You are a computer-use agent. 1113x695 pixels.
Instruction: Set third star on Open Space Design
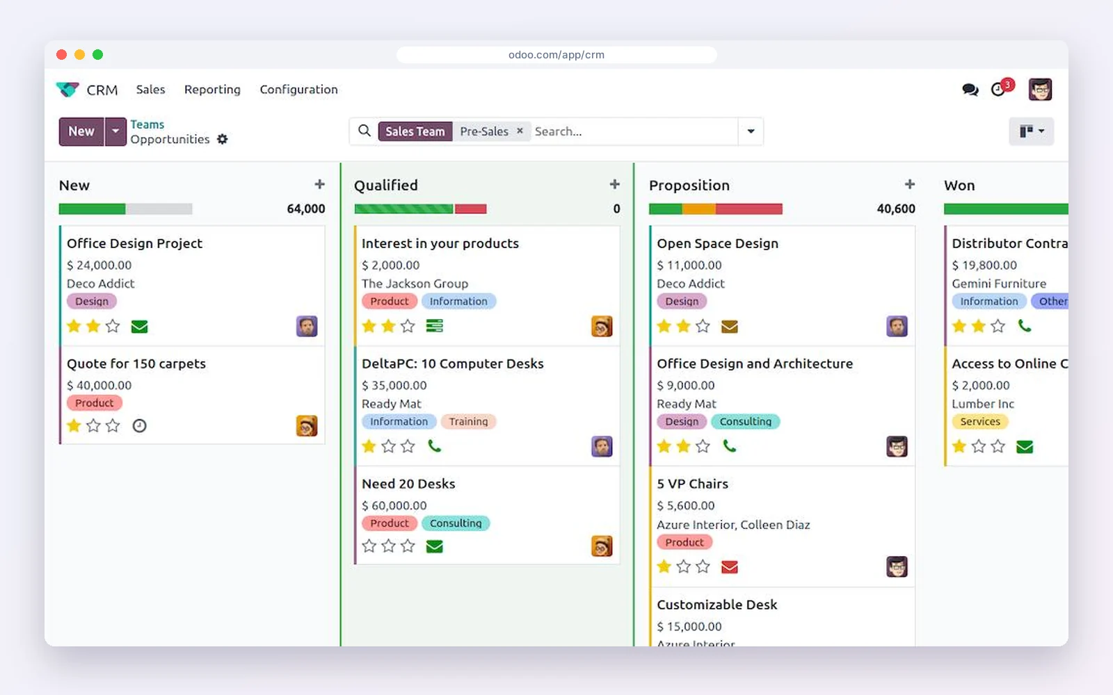coord(703,326)
